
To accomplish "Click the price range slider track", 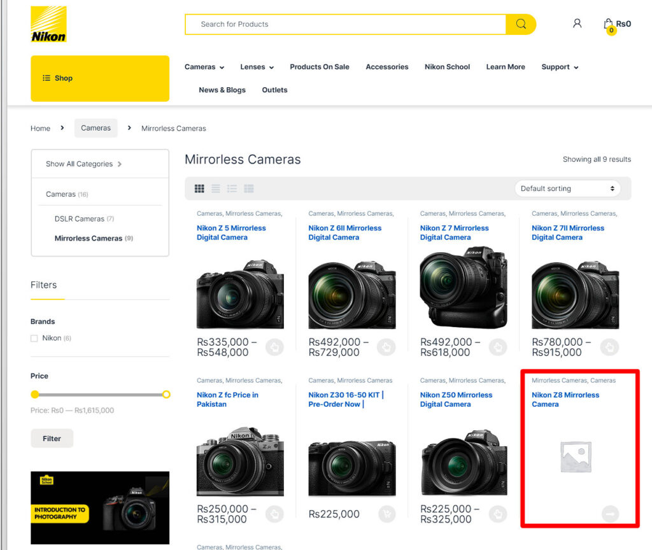I will tap(101, 395).
